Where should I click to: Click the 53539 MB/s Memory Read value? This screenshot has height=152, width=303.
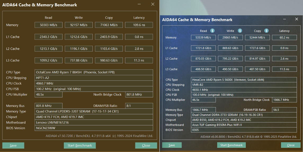[203, 37]
